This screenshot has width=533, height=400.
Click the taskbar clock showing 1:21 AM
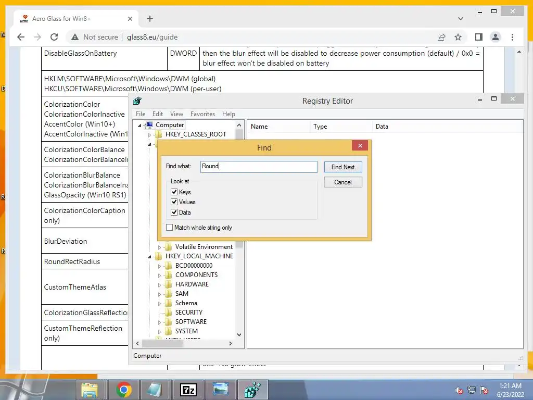(510, 390)
